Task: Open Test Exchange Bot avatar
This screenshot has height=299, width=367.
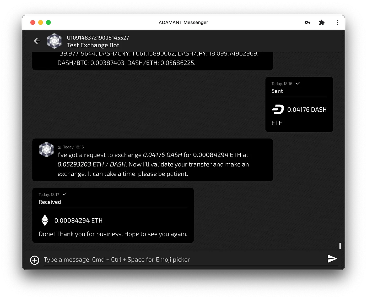Action: pyautogui.click(x=54, y=41)
